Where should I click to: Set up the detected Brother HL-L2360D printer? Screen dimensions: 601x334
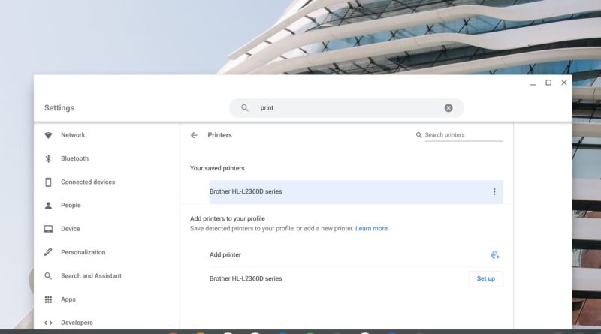click(x=485, y=279)
